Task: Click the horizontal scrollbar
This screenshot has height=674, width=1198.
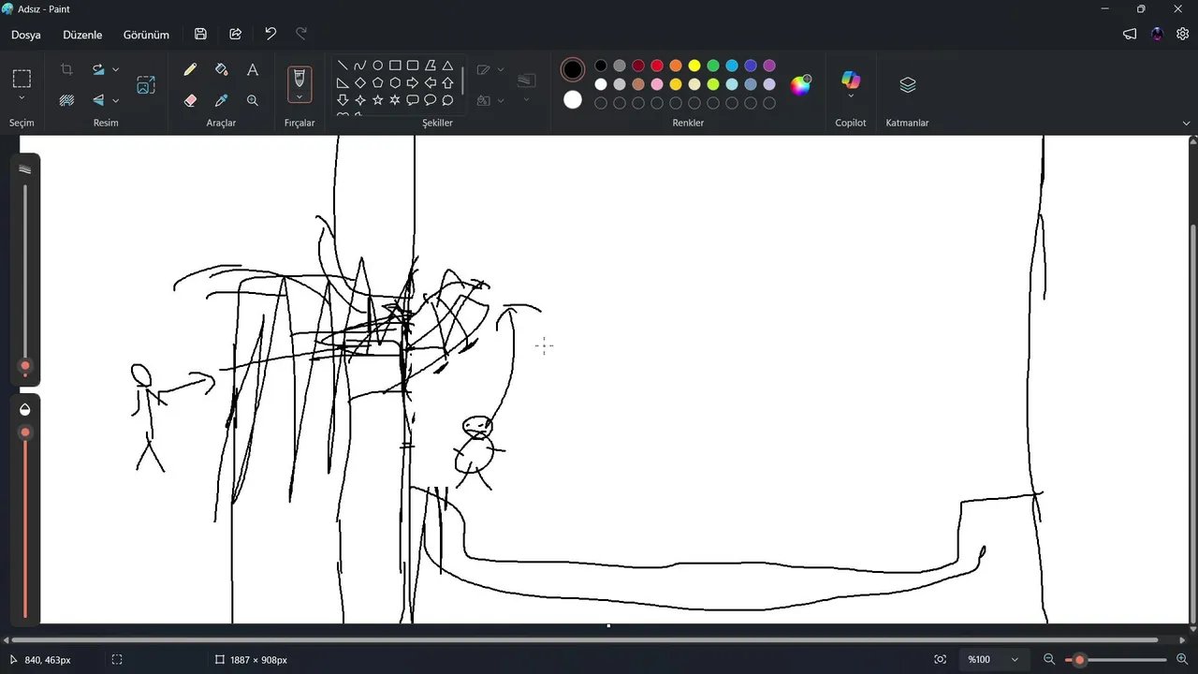Action: (583, 640)
